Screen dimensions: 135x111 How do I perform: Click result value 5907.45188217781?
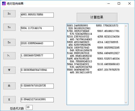108,31
